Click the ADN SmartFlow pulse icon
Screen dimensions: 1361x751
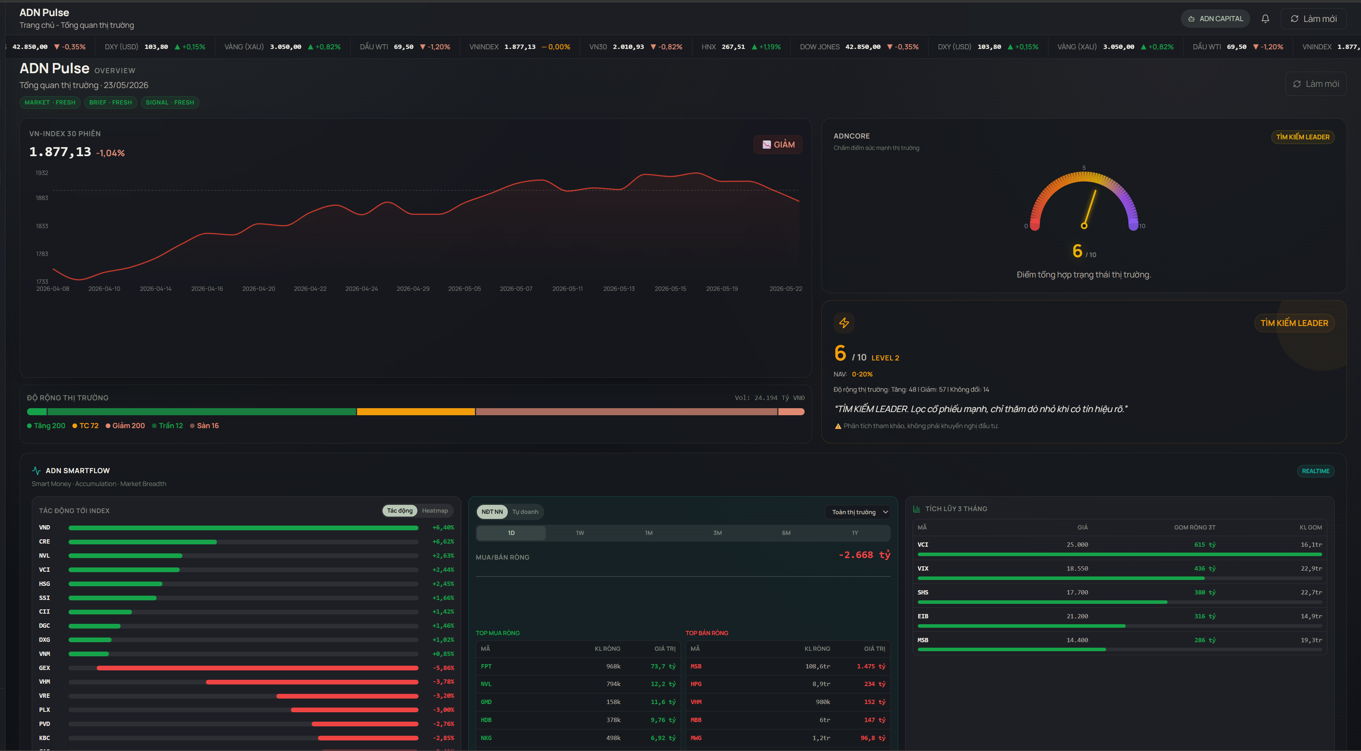pos(36,470)
